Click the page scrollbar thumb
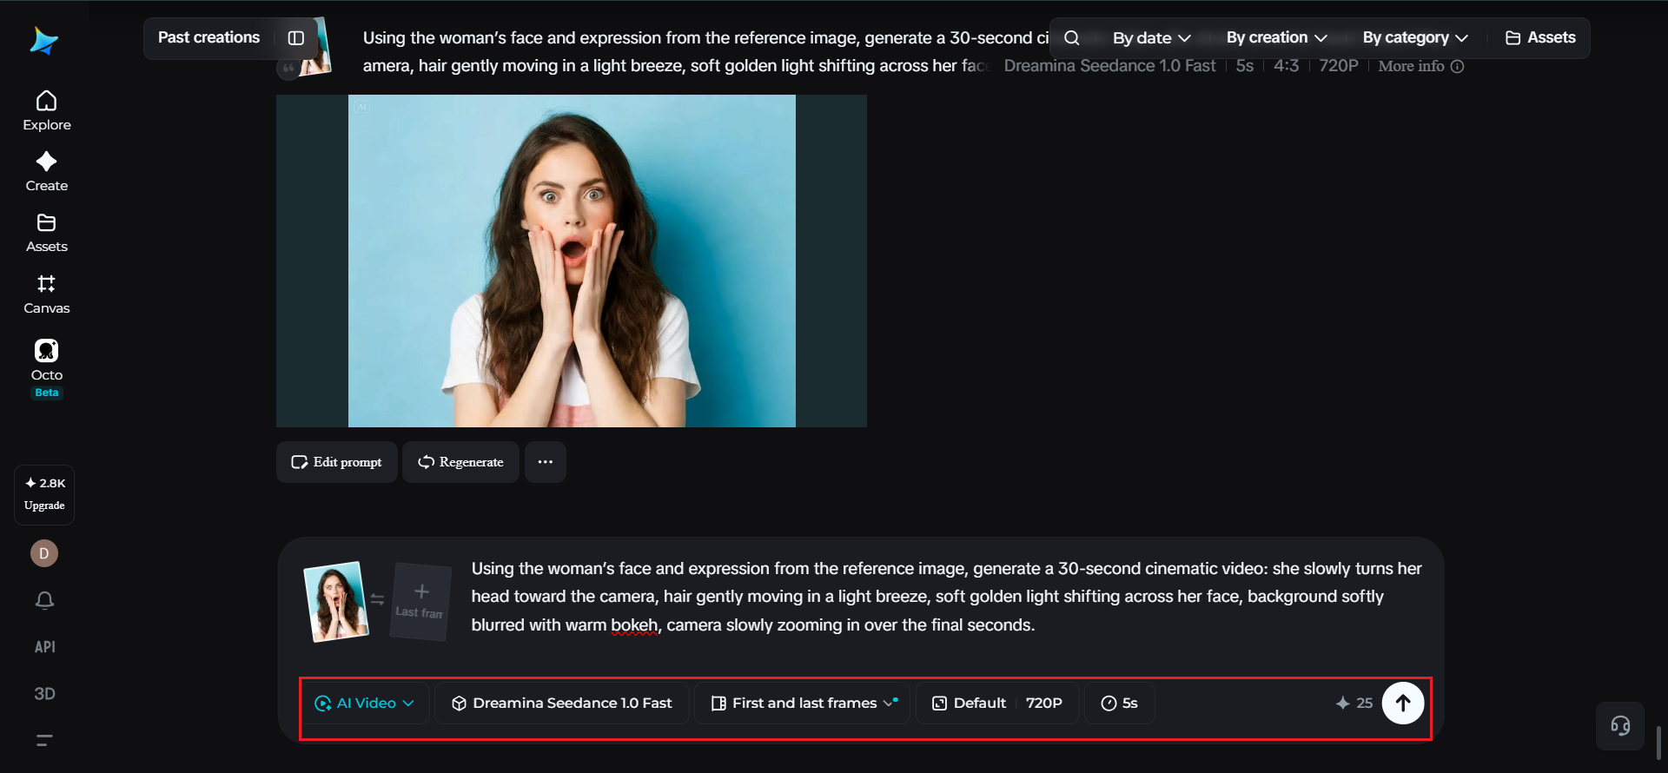 pos(1658,743)
